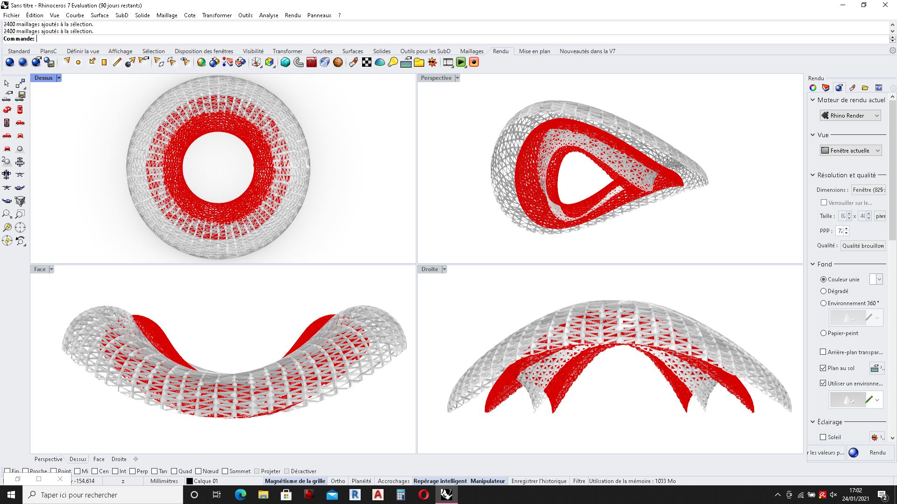The image size is (897, 504).
Task: Open the help icon tab in Rendu panel
Action: (x=879, y=88)
